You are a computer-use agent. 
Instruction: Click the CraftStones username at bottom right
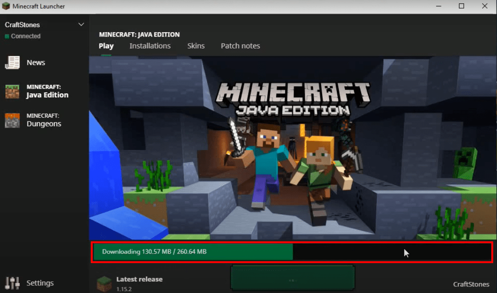(471, 284)
